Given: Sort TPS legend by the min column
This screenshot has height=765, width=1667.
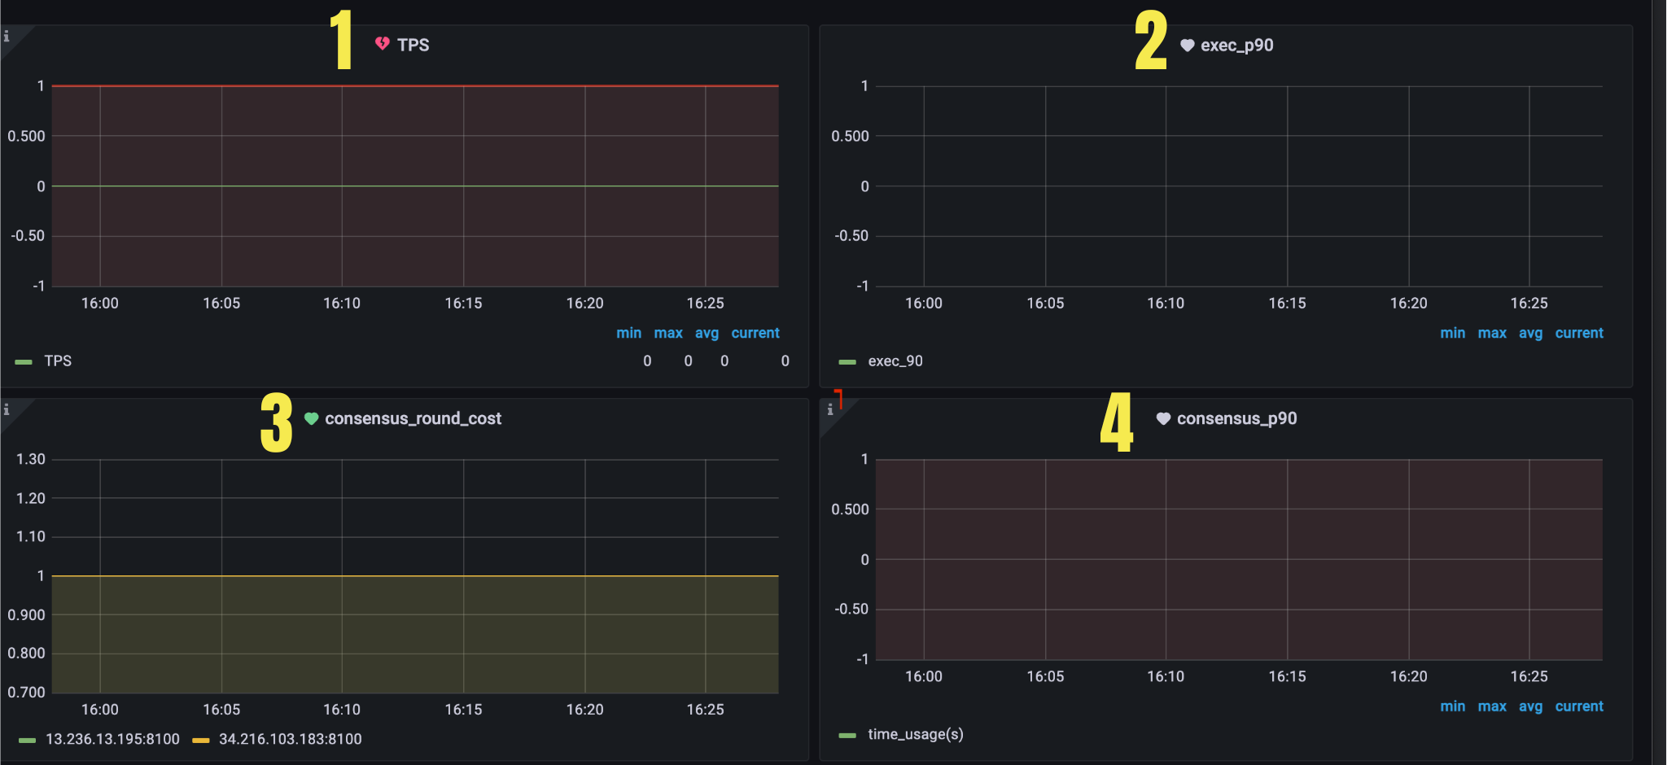Looking at the screenshot, I should 628,333.
